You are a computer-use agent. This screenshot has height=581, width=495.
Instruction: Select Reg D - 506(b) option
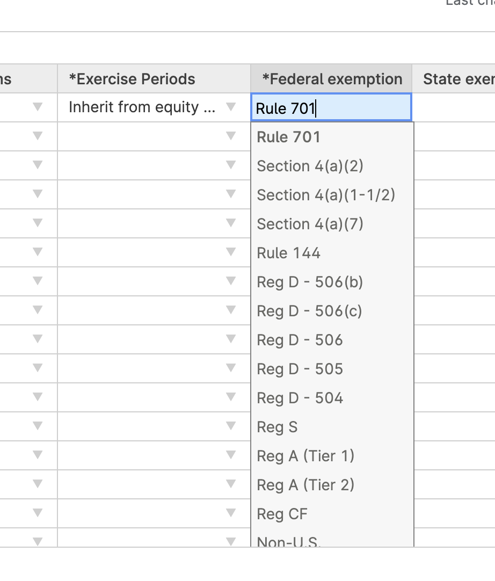coord(310,282)
